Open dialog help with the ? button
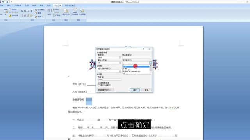Image resolution: width=250 pixels, height=140 pixels. coord(143,49)
